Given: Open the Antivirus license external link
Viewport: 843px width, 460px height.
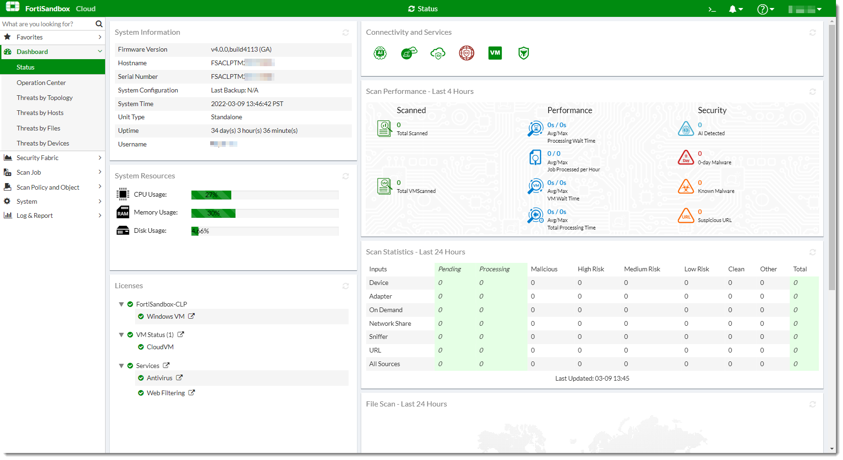Looking at the screenshot, I should point(179,377).
